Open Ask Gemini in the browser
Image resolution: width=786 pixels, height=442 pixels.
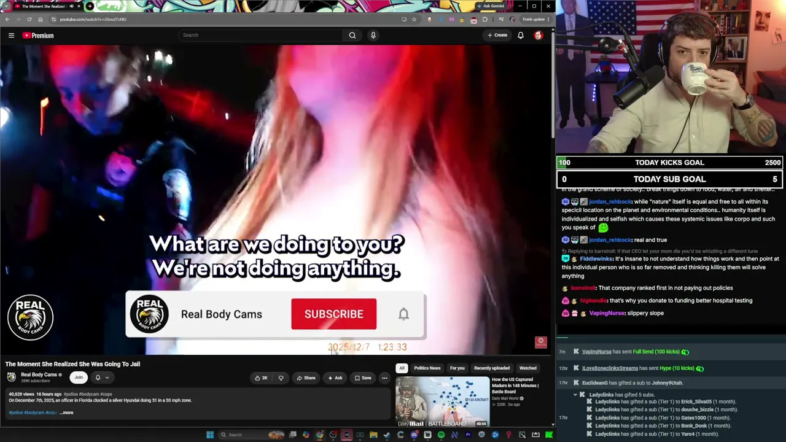491,6
